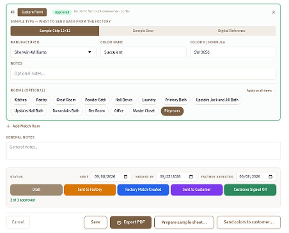This screenshot has width=289, height=233.
Task: Open Prepare sample sheet dialog
Action: [x=184, y=222]
